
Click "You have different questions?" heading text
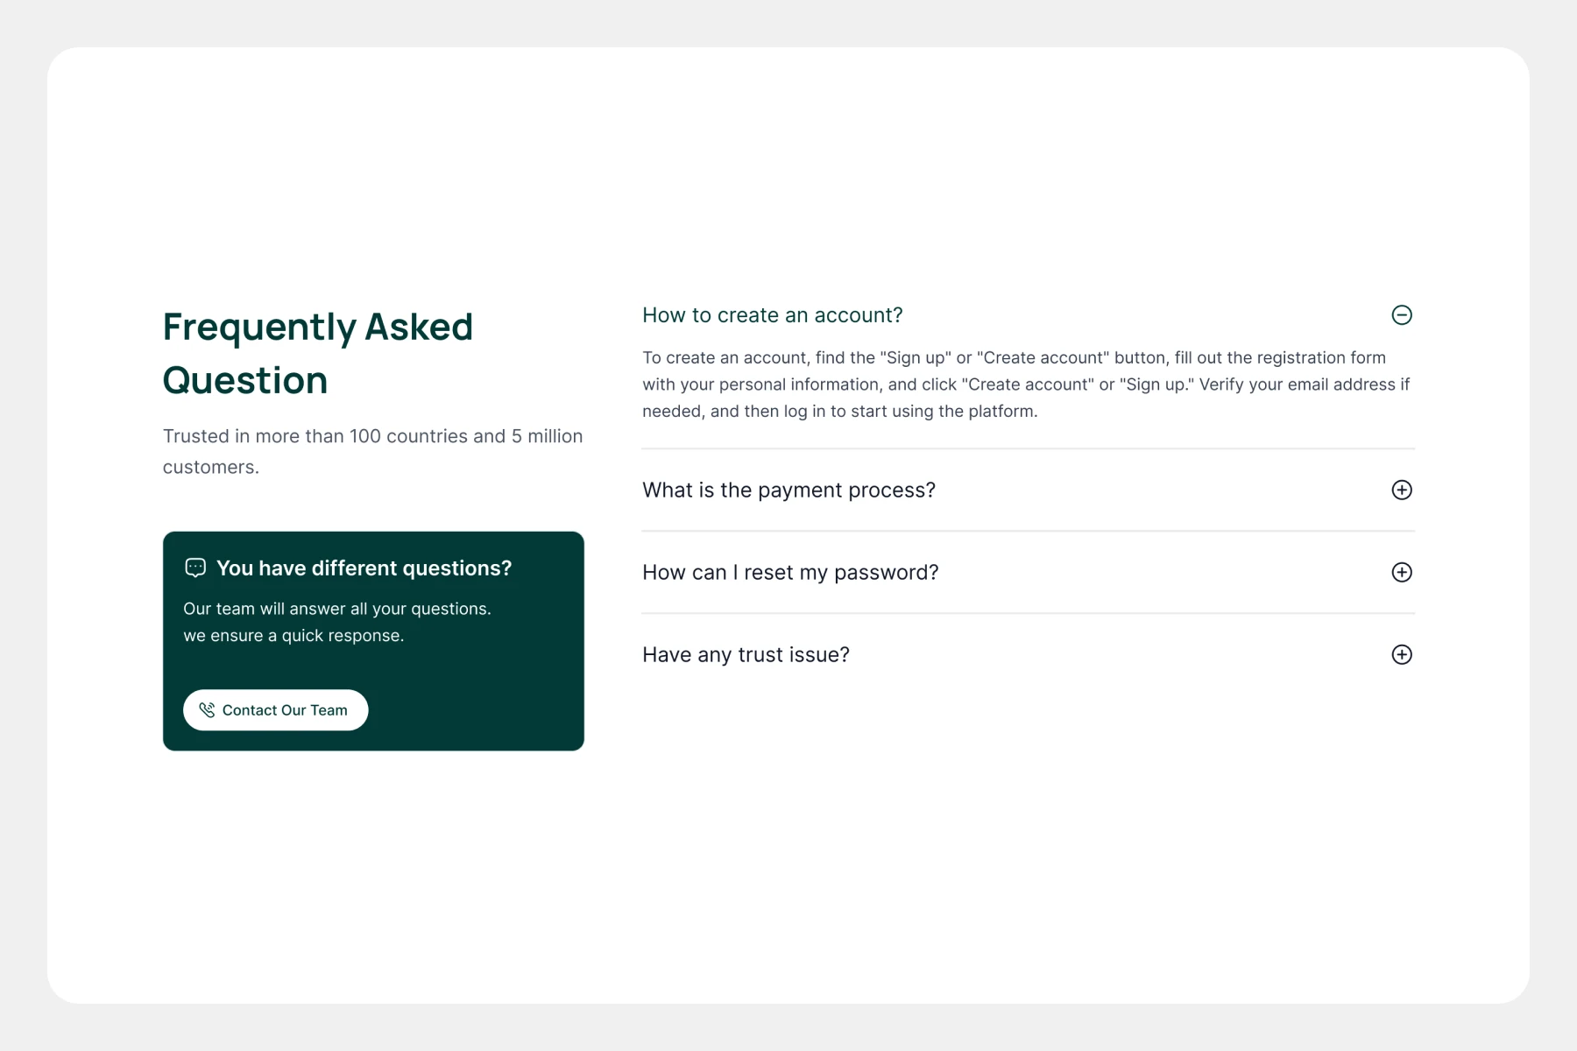coord(364,568)
